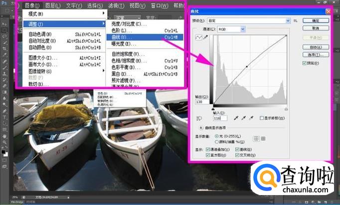Choose 色阶(L)... menu item
This screenshot has width=340, height=205.
pyautogui.click(x=145, y=30)
